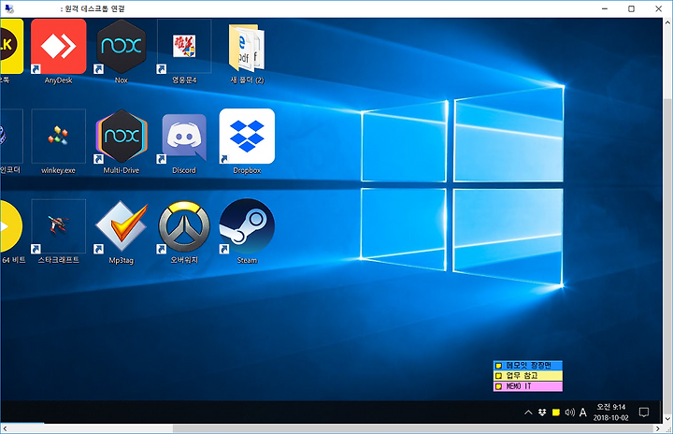Viewport: 673px width, 434px height.
Task: Open the 메모잇 장점면 blue memo note
Action: (x=527, y=365)
